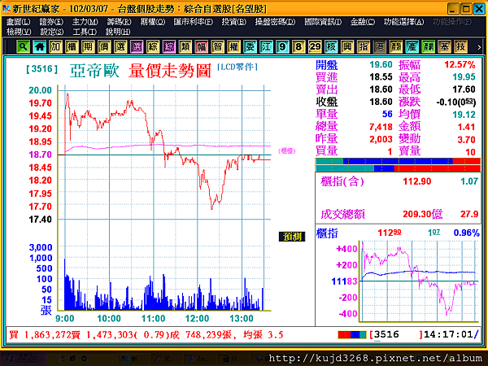The width and height of the screenshot is (488, 366).
Task: Click the green 翻 toolbar icon
Action: [x=428, y=47]
